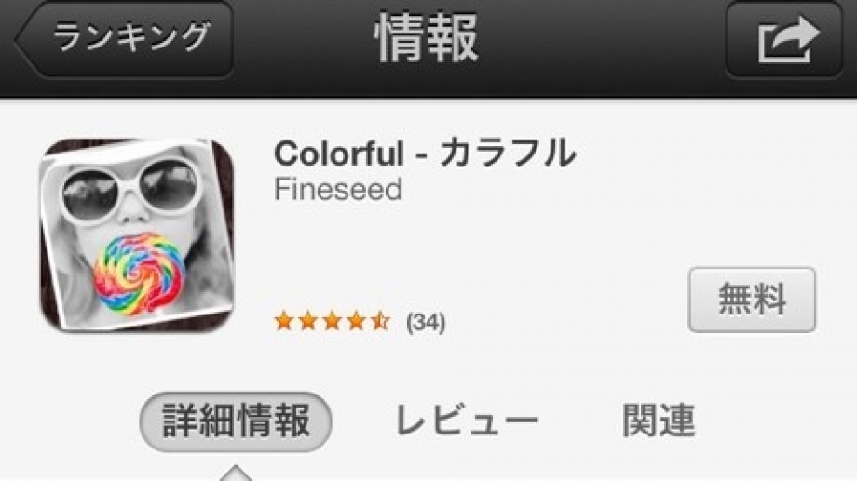Screen dimensions: 857x481
Task: Click the half-filled fifth rating star
Action: click(380, 320)
